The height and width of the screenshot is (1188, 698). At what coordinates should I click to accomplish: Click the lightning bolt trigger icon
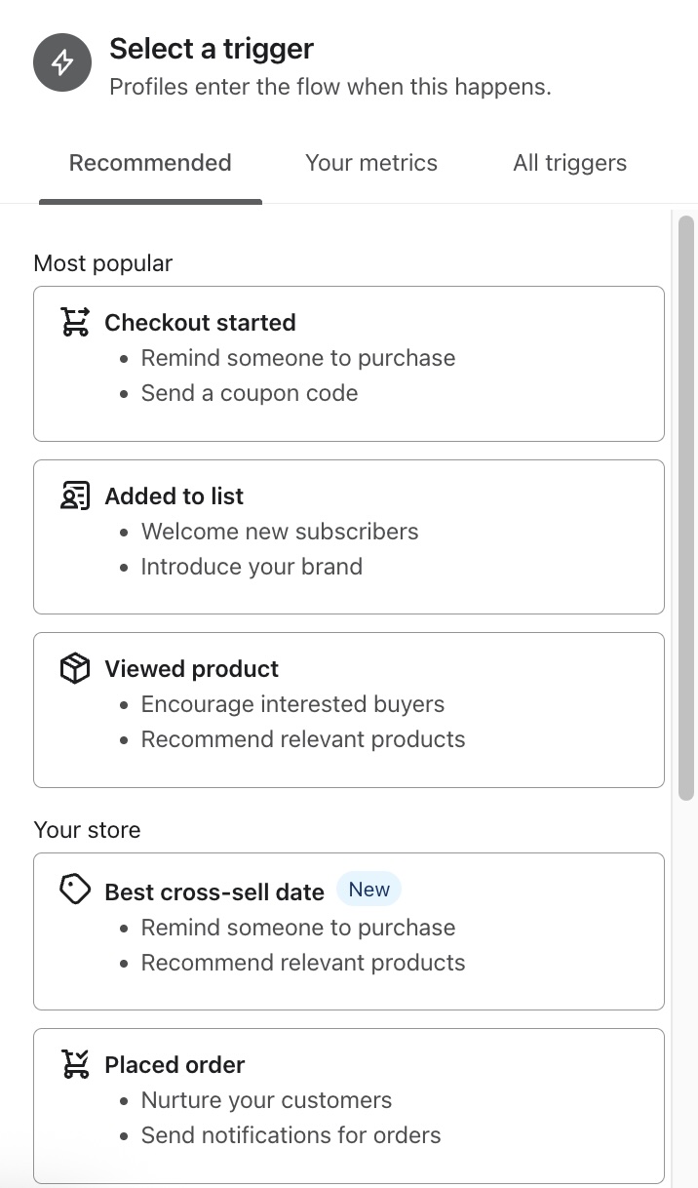pos(61,61)
